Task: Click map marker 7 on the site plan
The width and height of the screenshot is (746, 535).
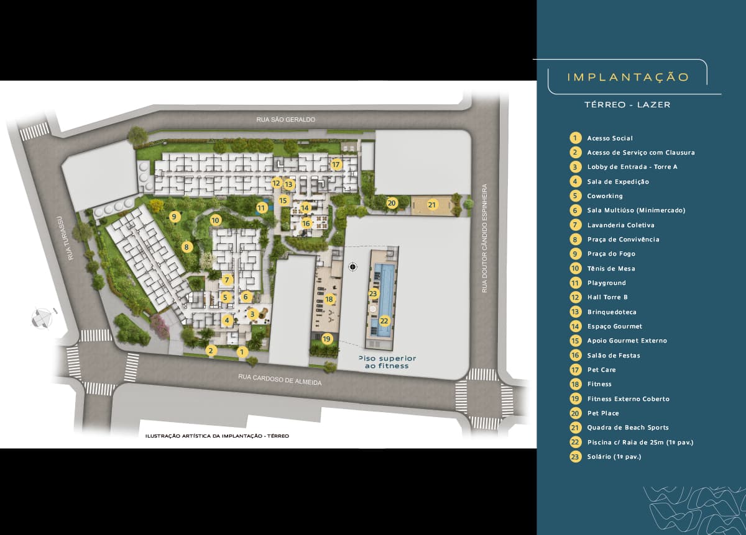Action: coord(228,280)
